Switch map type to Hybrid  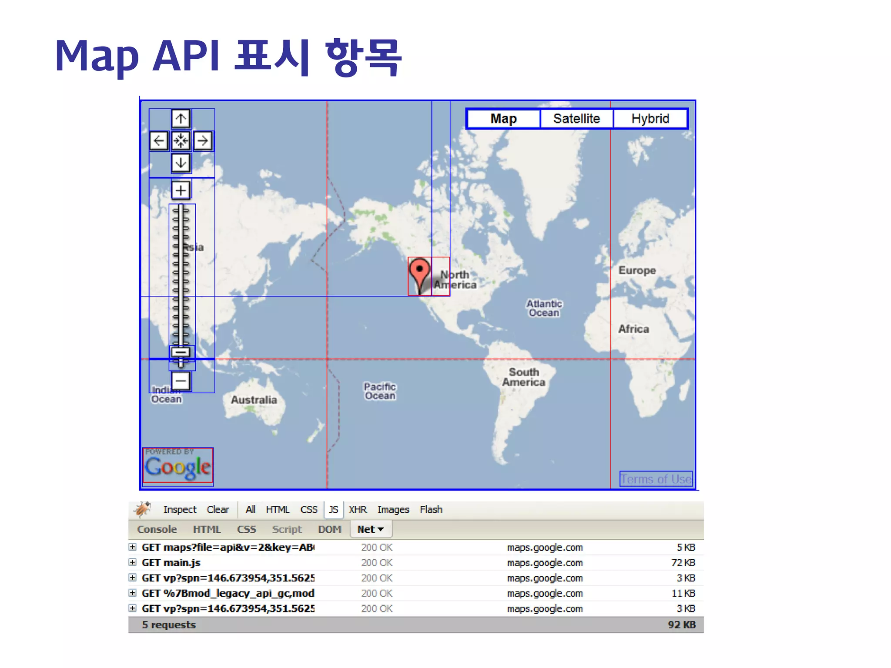(x=650, y=119)
